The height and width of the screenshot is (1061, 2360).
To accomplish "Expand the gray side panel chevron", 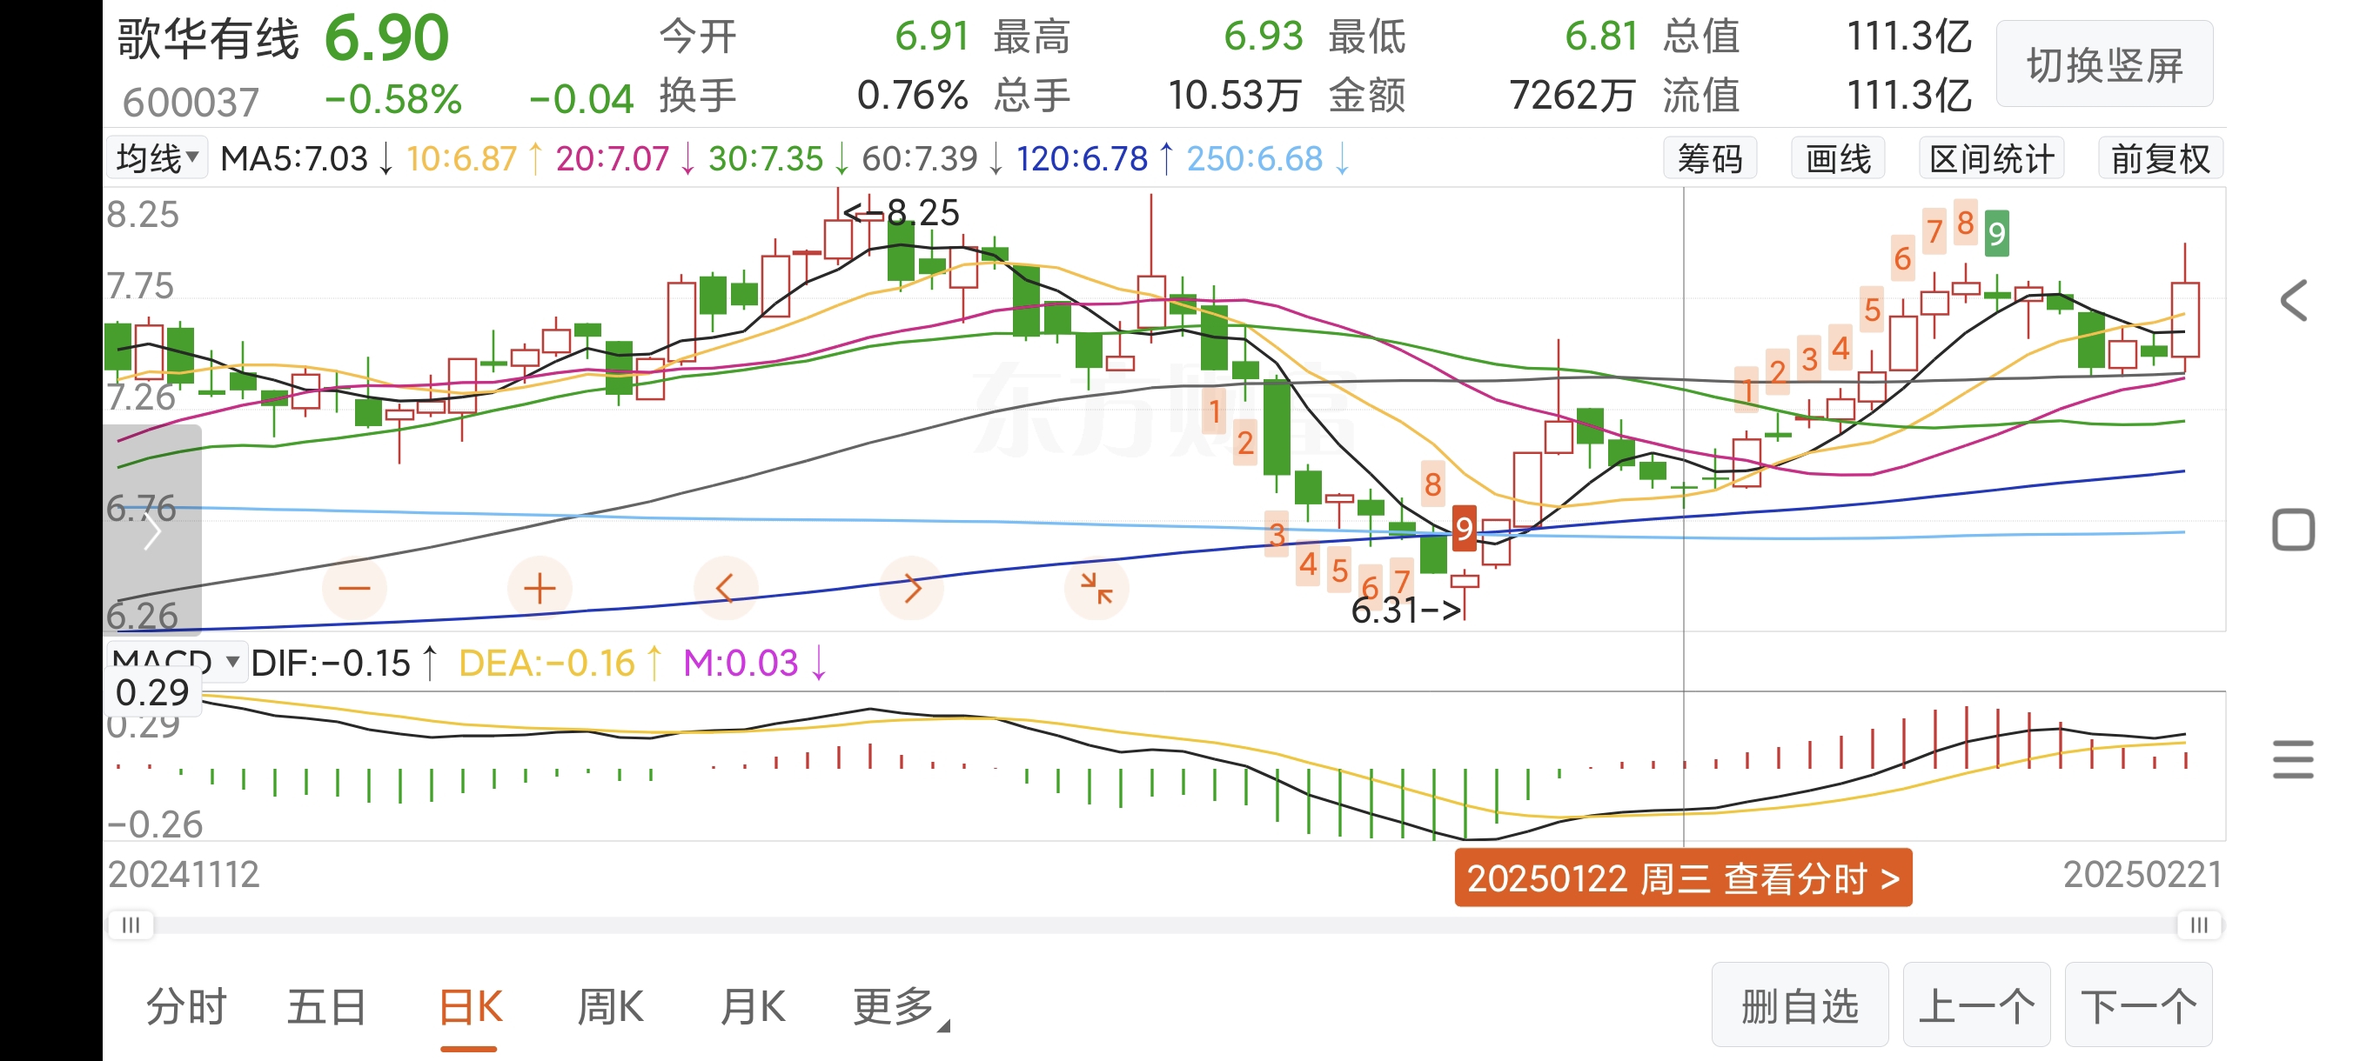I will 152,531.
